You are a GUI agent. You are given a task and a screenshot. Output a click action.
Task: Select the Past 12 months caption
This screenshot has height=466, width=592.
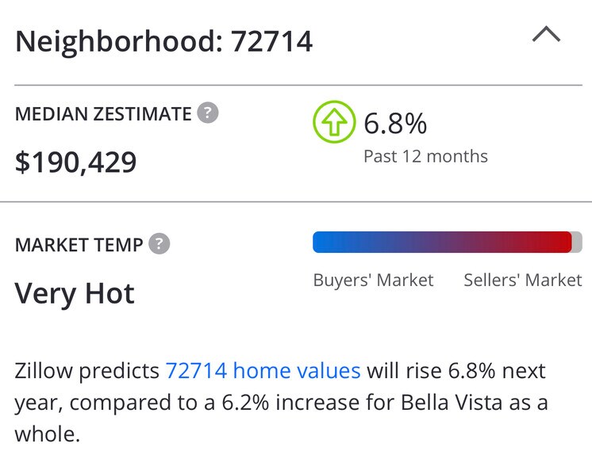click(x=425, y=156)
